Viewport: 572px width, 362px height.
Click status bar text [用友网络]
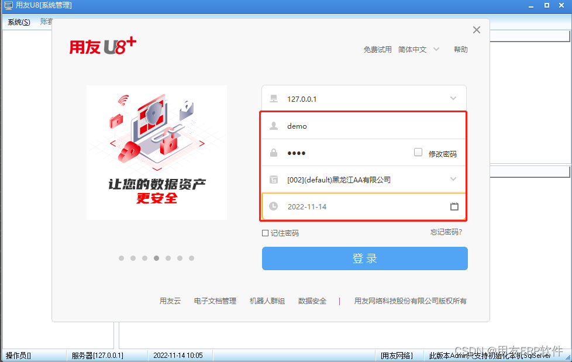click(397, 356)
